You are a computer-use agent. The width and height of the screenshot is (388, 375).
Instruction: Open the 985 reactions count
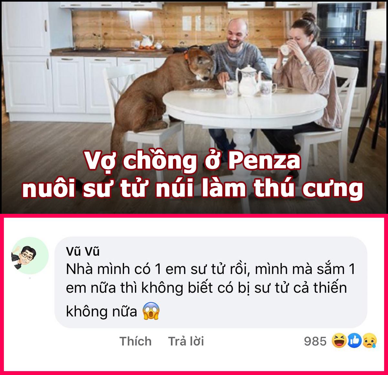coord(315,341)
